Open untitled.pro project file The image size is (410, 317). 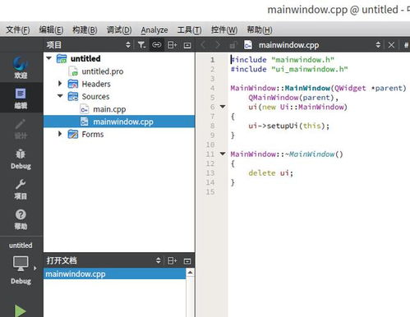[103, 71]
